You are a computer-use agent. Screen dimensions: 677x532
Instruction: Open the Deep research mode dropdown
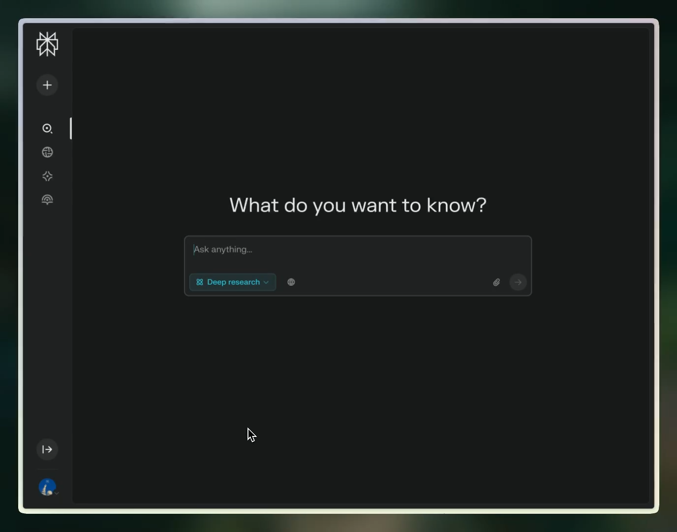(233, 282)
